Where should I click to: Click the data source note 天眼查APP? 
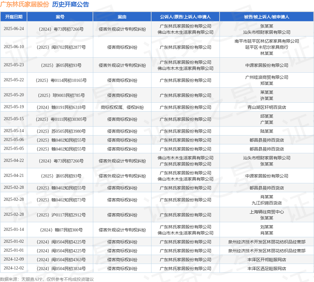pyautogui.click(x=32, y=280)
